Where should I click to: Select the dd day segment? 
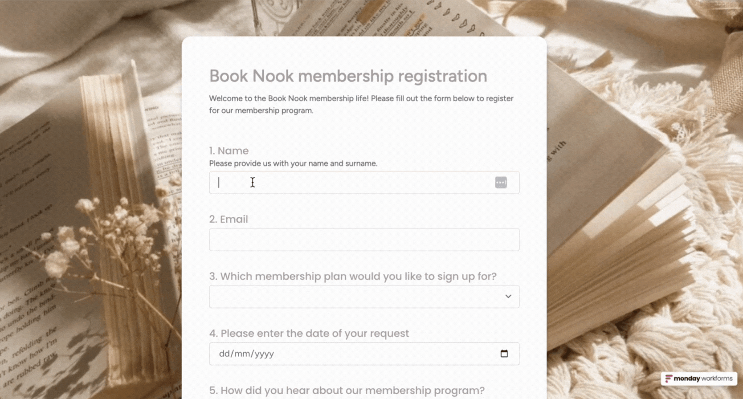click(x=224, y=354)
